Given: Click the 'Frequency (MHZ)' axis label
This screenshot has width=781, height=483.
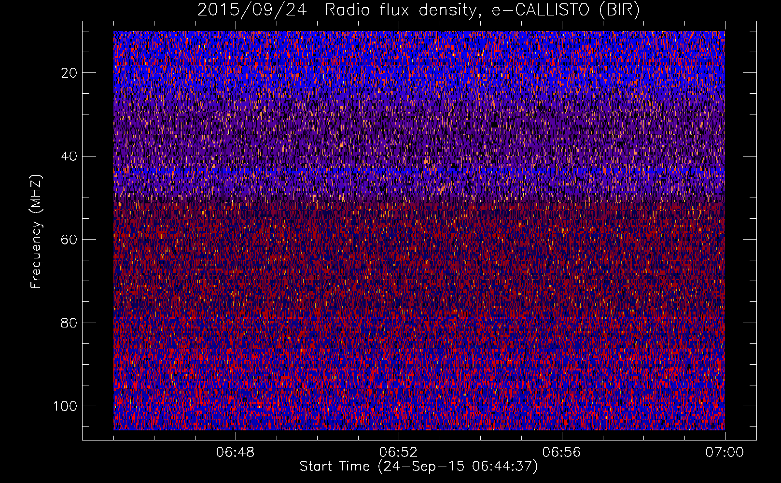Looking at the screenshot, I should point(36,231).
